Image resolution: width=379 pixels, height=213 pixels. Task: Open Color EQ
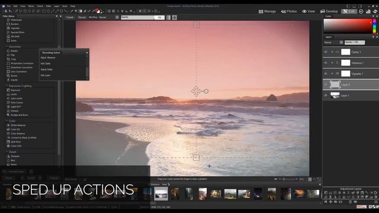[14, 129]
